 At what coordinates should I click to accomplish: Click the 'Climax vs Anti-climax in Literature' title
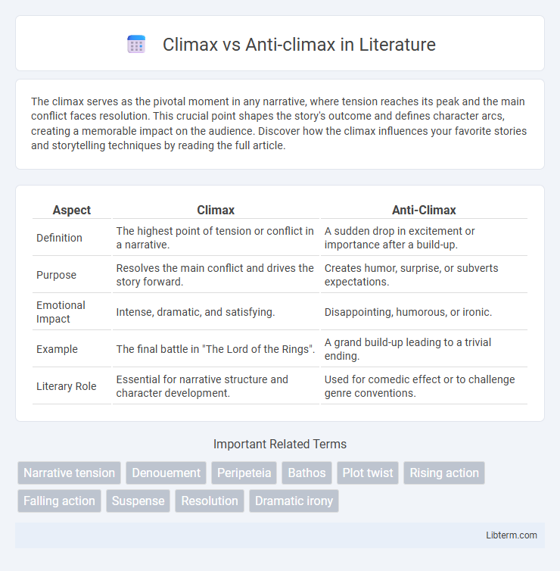pos(299,45)
